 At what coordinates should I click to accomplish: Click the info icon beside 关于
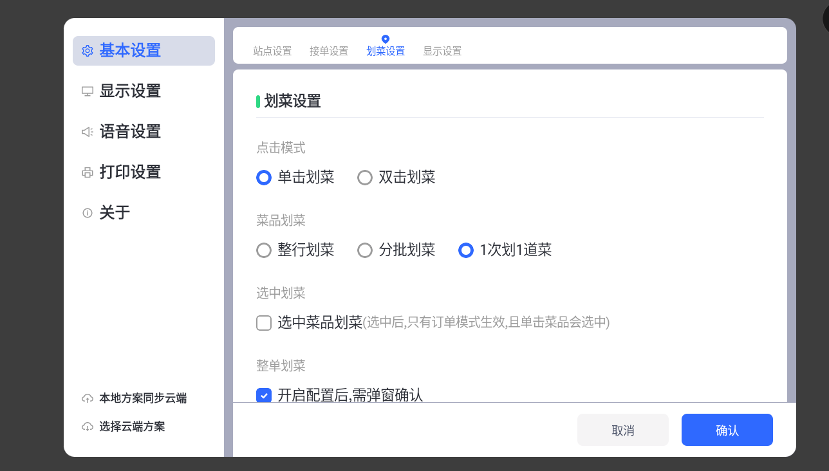[x=88, y=213]
